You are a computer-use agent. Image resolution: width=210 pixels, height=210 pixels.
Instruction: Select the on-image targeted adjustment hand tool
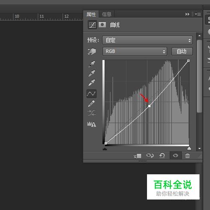point(92,51)
